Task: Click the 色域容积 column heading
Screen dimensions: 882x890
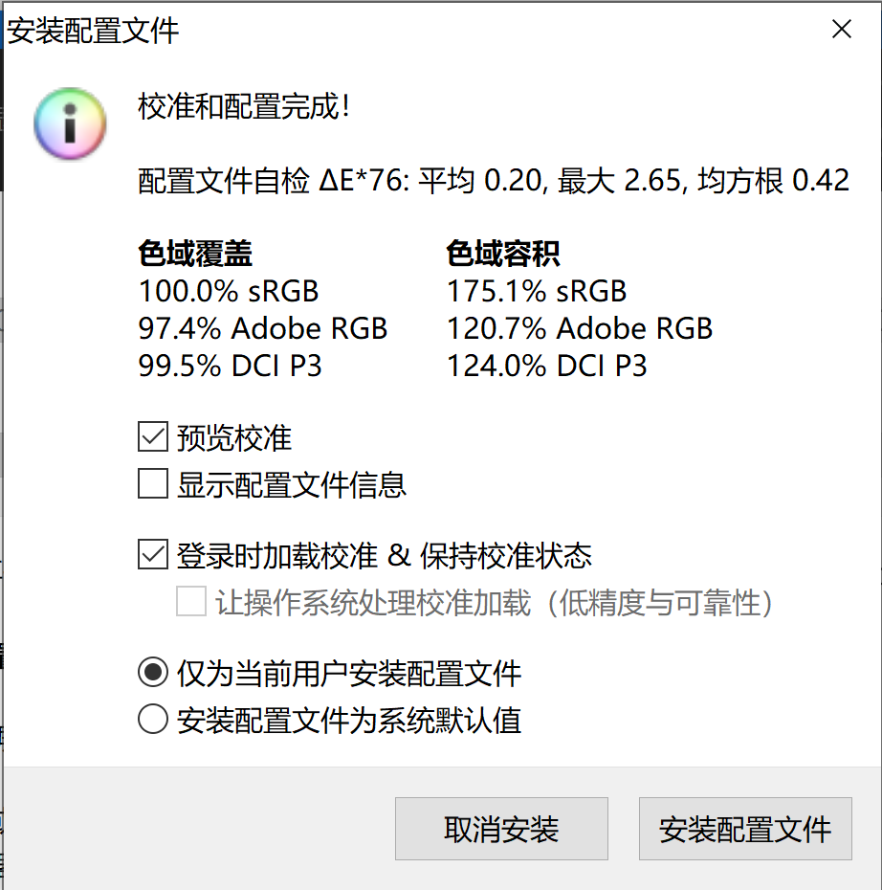Action: 504,253
